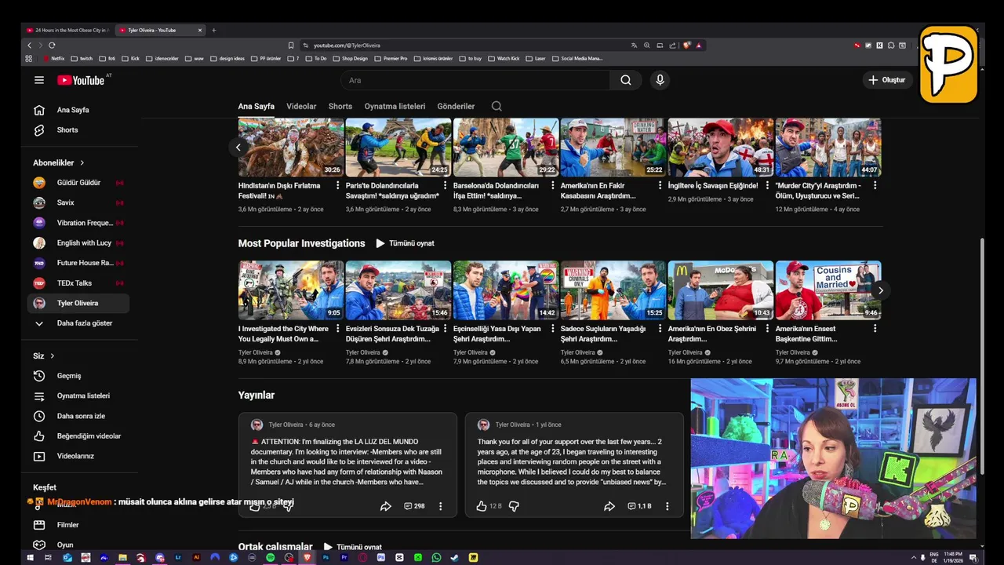The height and width of the screenshot is (565, 1004).
Task: Click the browser back arrow
Action: click(30, 46)
